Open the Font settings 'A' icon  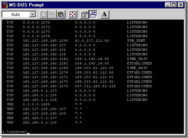(x=105, y=14)
